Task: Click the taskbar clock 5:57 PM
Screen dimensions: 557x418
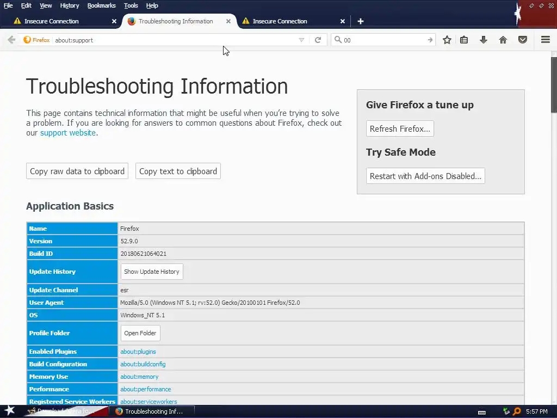Action: point(537,411)
